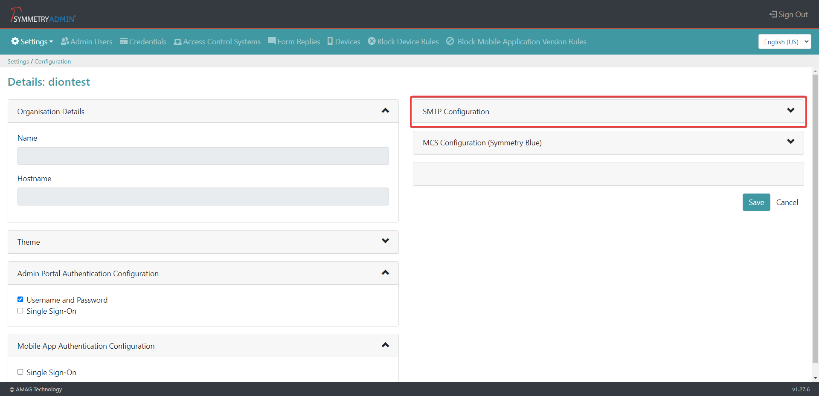
Task: Click the 'Organisation Details' title text
Action: (51, 112)
